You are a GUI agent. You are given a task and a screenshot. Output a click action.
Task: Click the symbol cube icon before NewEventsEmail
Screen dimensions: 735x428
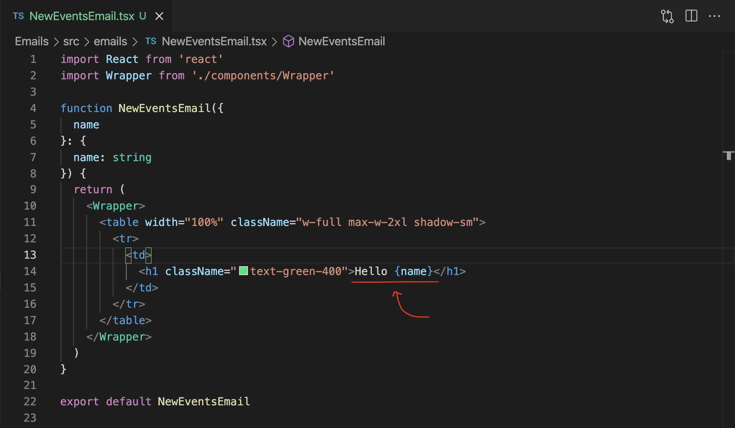[x=288, y=41]
